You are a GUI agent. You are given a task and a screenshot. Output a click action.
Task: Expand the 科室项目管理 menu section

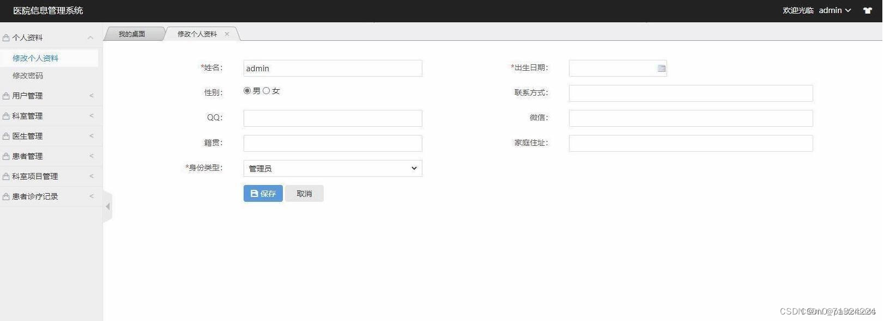[91, 176]
